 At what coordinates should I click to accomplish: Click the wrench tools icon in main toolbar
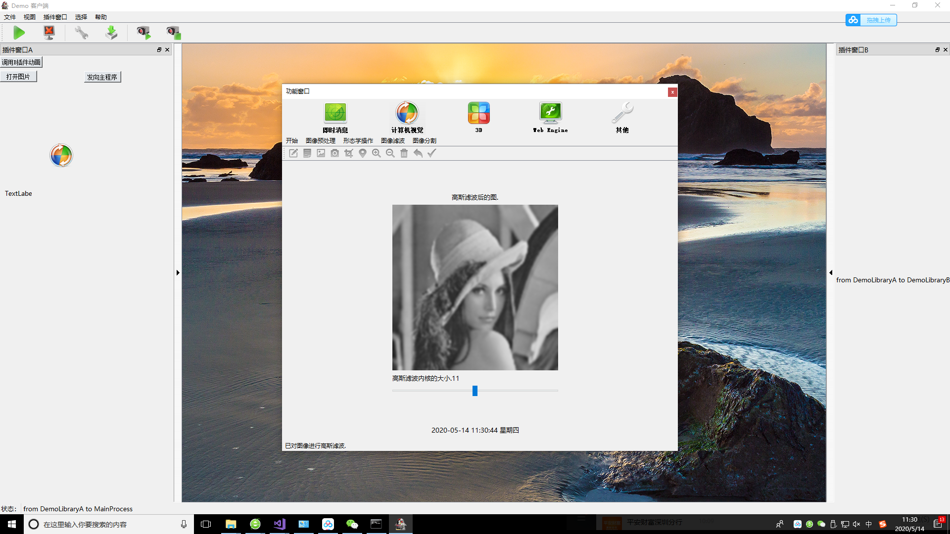(81, 33)
